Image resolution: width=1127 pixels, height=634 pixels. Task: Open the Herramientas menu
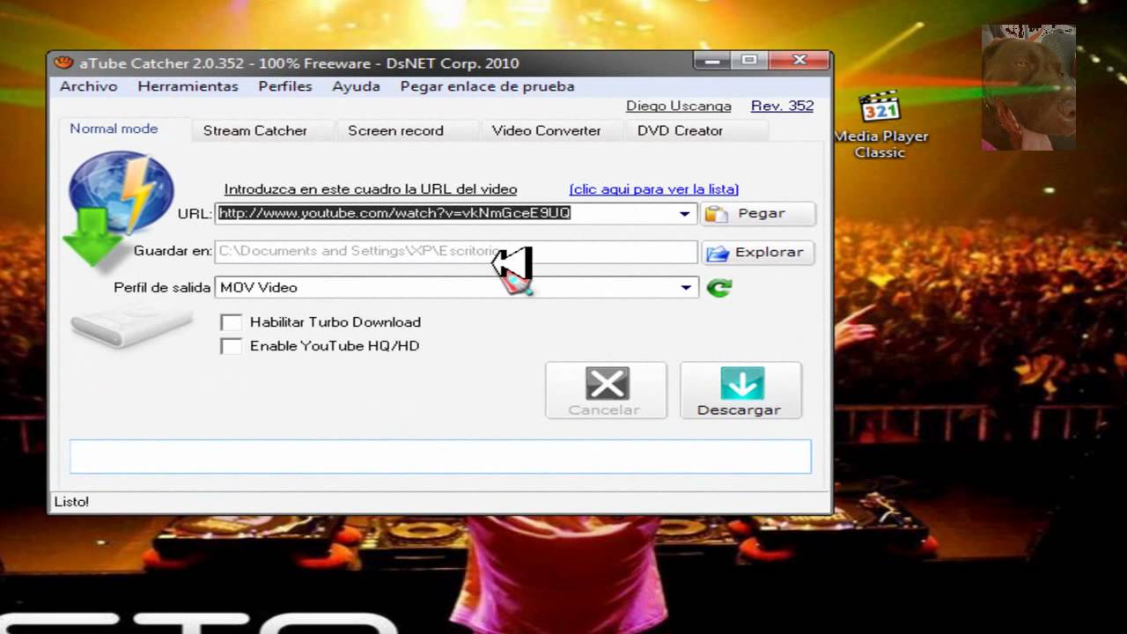pyautogui.click(x=188, y=86)
